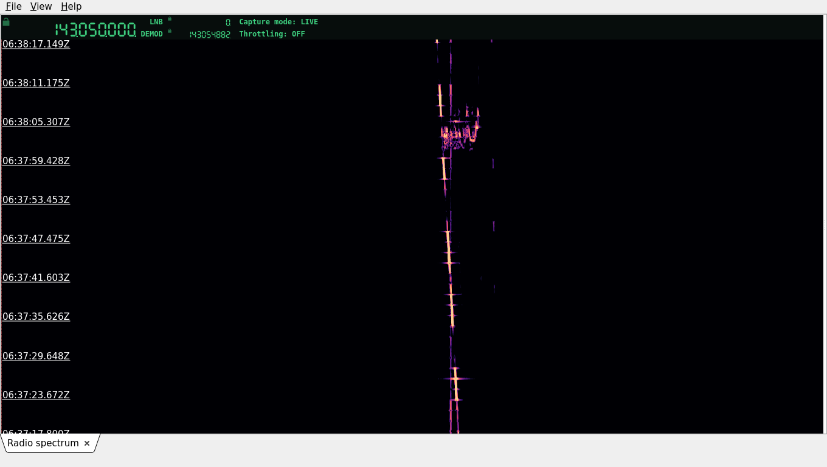Viewport: 827px width, 467px height.
Task: Click the LNB frequency value
Action: pyautogui.click(x=228, y=22)
